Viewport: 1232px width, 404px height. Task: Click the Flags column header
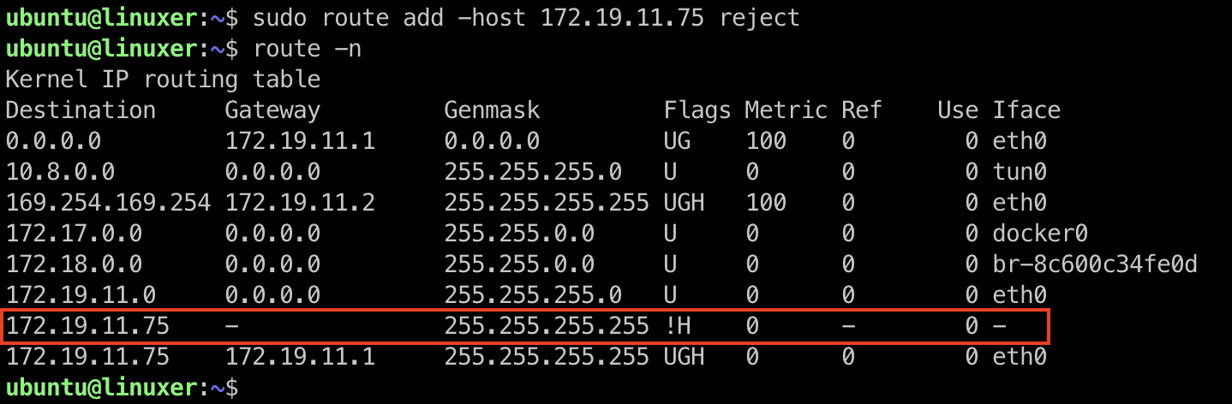pyautogui.click(x=697, y=110)
